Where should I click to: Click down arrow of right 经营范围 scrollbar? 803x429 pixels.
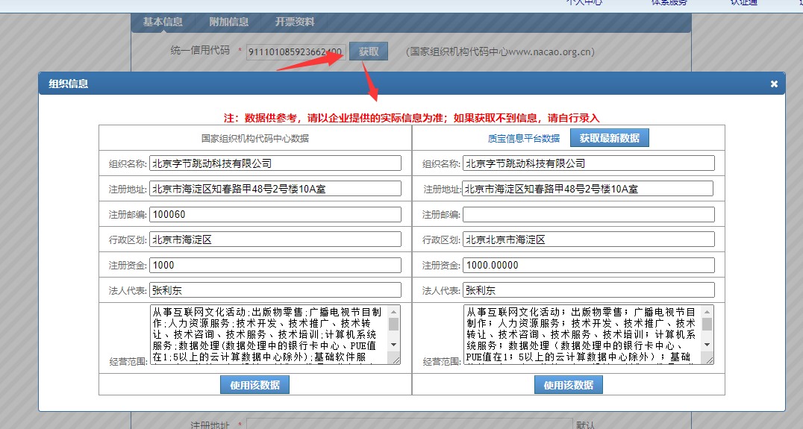coord(707,345)
